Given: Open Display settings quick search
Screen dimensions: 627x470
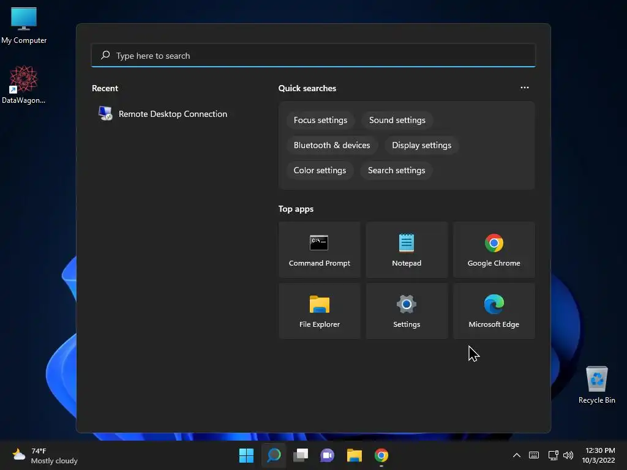Looking at the screenshot, I should pyautogui.click(x=421, y=145).
